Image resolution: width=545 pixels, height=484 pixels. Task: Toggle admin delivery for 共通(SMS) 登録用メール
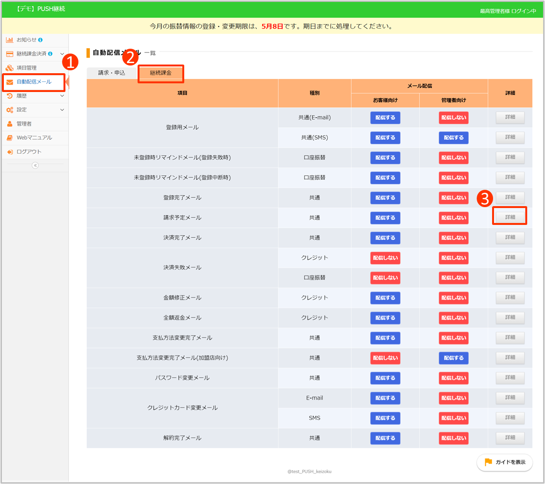(x=453, y=138)
